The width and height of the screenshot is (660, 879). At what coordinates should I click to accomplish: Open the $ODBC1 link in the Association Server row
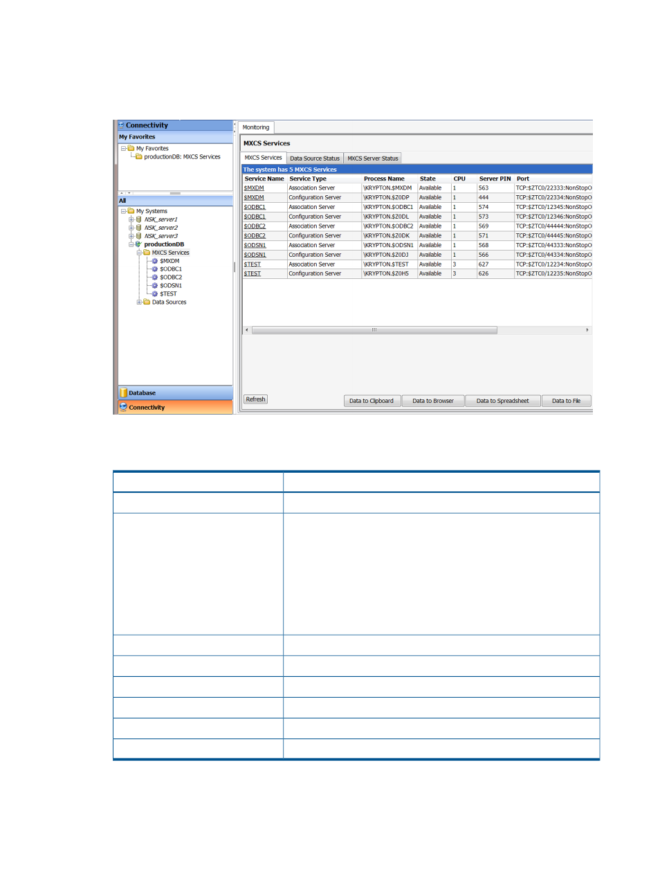coord(255,207)
